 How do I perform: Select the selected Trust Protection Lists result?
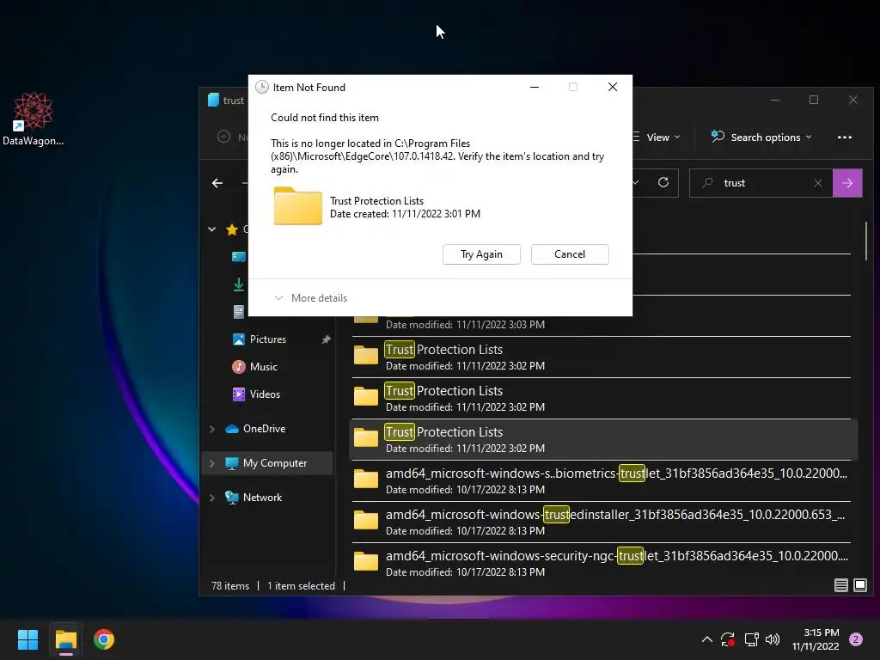[604, 439]
